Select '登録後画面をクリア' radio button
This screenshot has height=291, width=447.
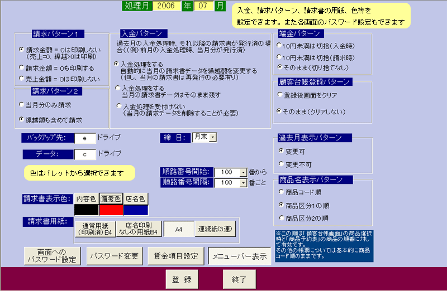[x=280, y=94]
